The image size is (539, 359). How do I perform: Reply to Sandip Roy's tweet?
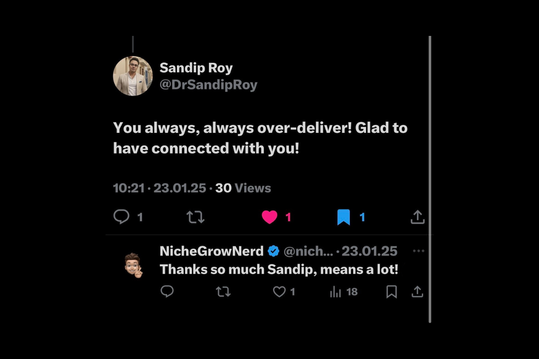121,217
